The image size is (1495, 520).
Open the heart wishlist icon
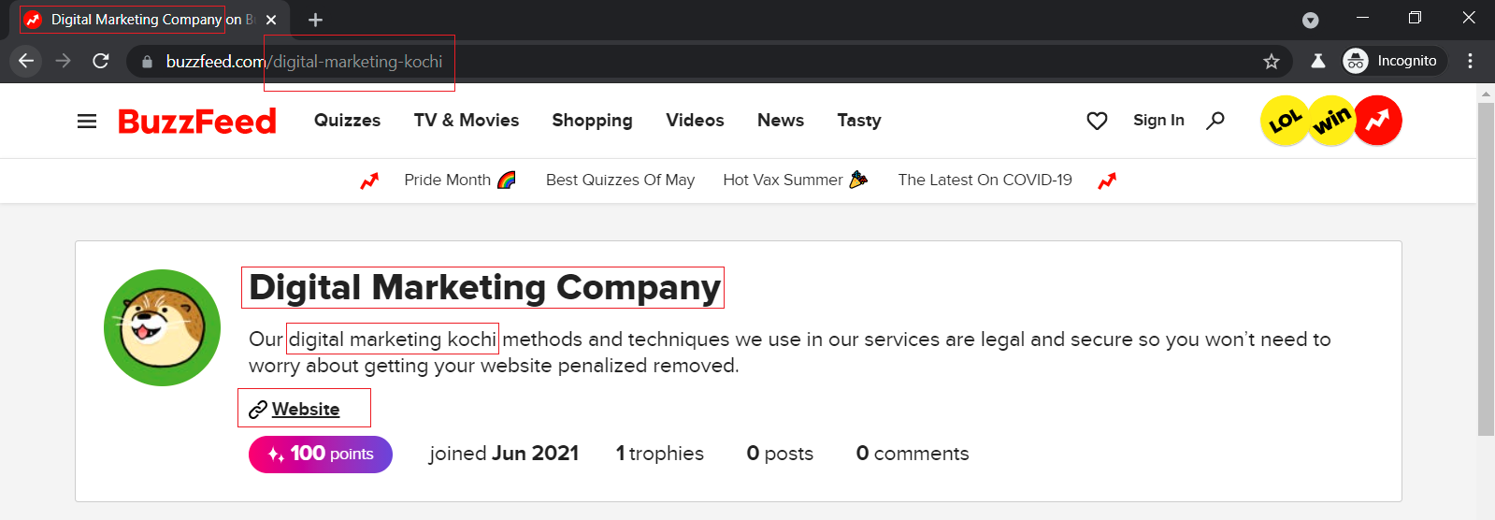click(1097, 121)
